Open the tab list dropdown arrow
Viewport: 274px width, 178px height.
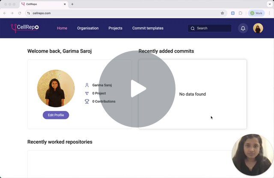pyautogui.click(x=270, y=4)
